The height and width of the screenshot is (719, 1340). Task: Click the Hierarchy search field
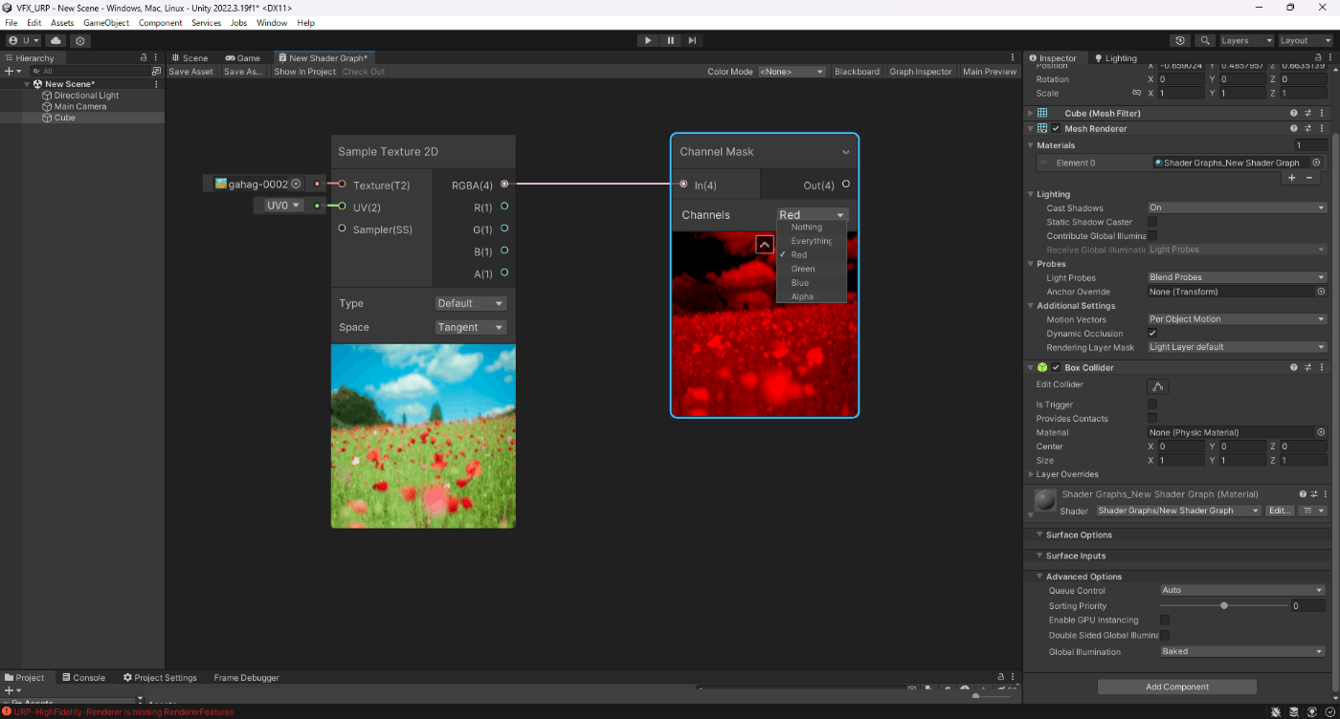(x=91, y=71)
